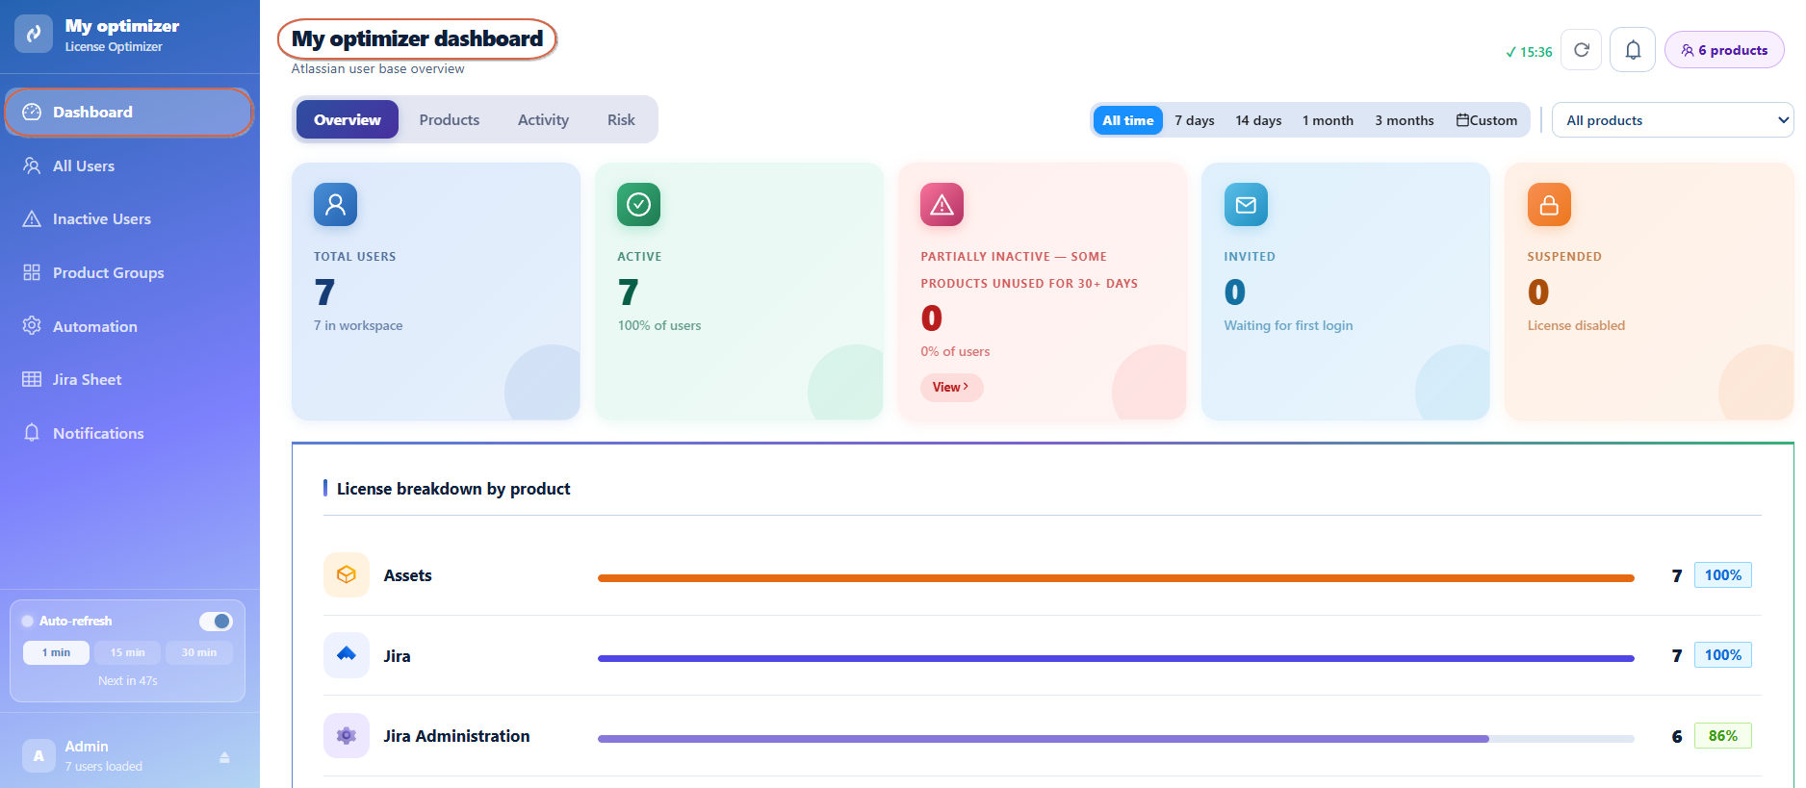Click the Jira Administration gear icon
The height and width of the screenshot is (788, 1806).
coord(347,735)
